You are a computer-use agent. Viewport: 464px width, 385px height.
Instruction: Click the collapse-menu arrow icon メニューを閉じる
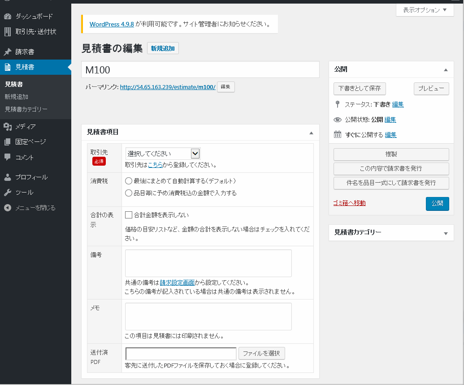(8, 208)
